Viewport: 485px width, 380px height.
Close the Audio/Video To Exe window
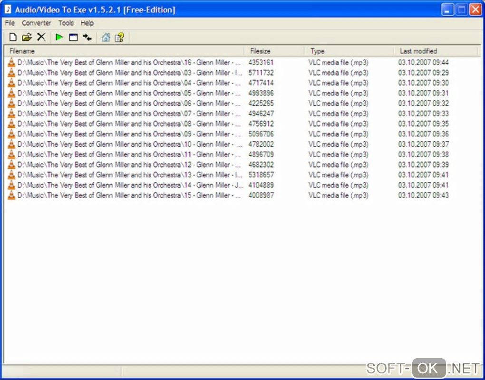(475, 9)
